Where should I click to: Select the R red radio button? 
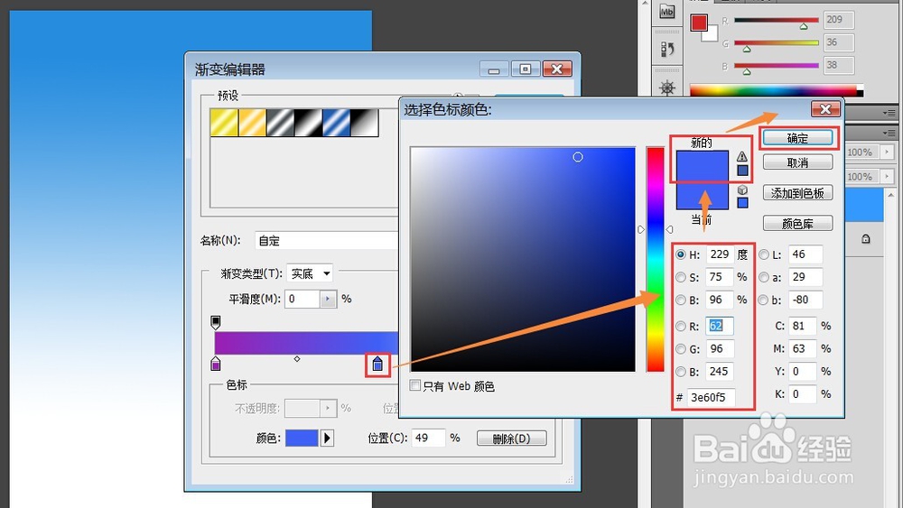point(681,327)
